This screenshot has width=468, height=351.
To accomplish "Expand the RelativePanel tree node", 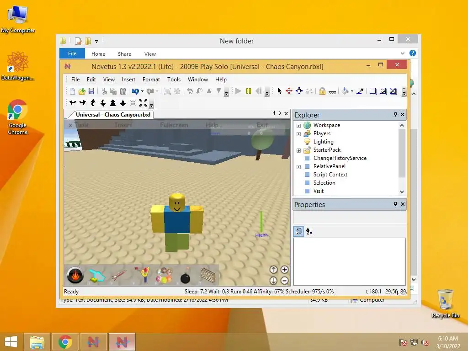I will pos(298,167).
